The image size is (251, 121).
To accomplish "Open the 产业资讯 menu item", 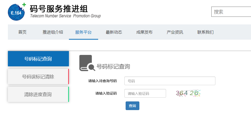I will (x=175, y=32).
